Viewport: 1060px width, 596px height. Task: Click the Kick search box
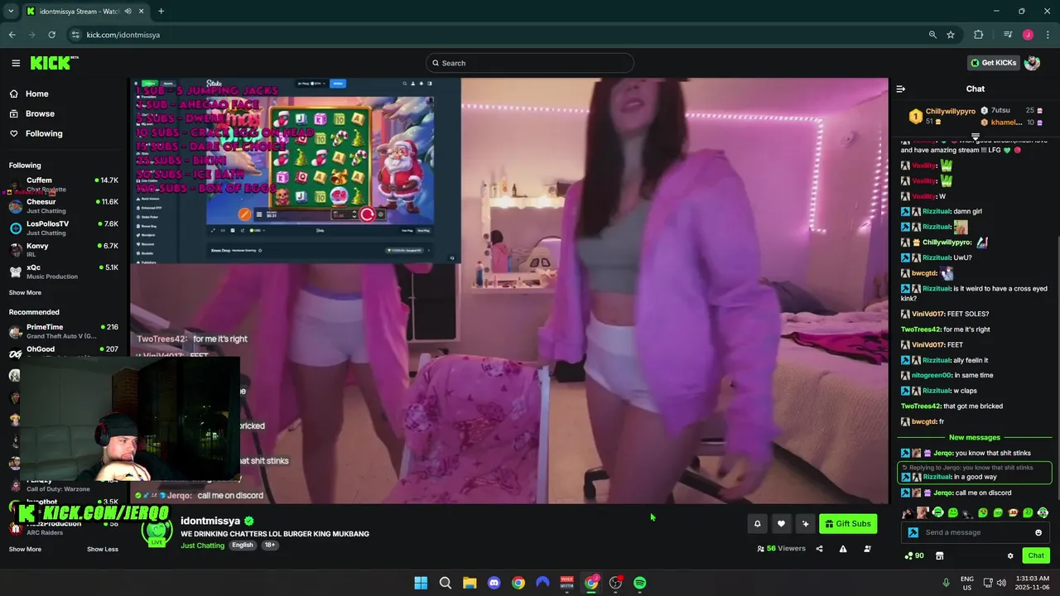pos(530,63)
